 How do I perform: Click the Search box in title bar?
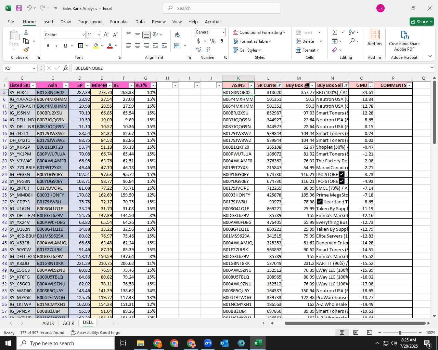tap(222, 8)
